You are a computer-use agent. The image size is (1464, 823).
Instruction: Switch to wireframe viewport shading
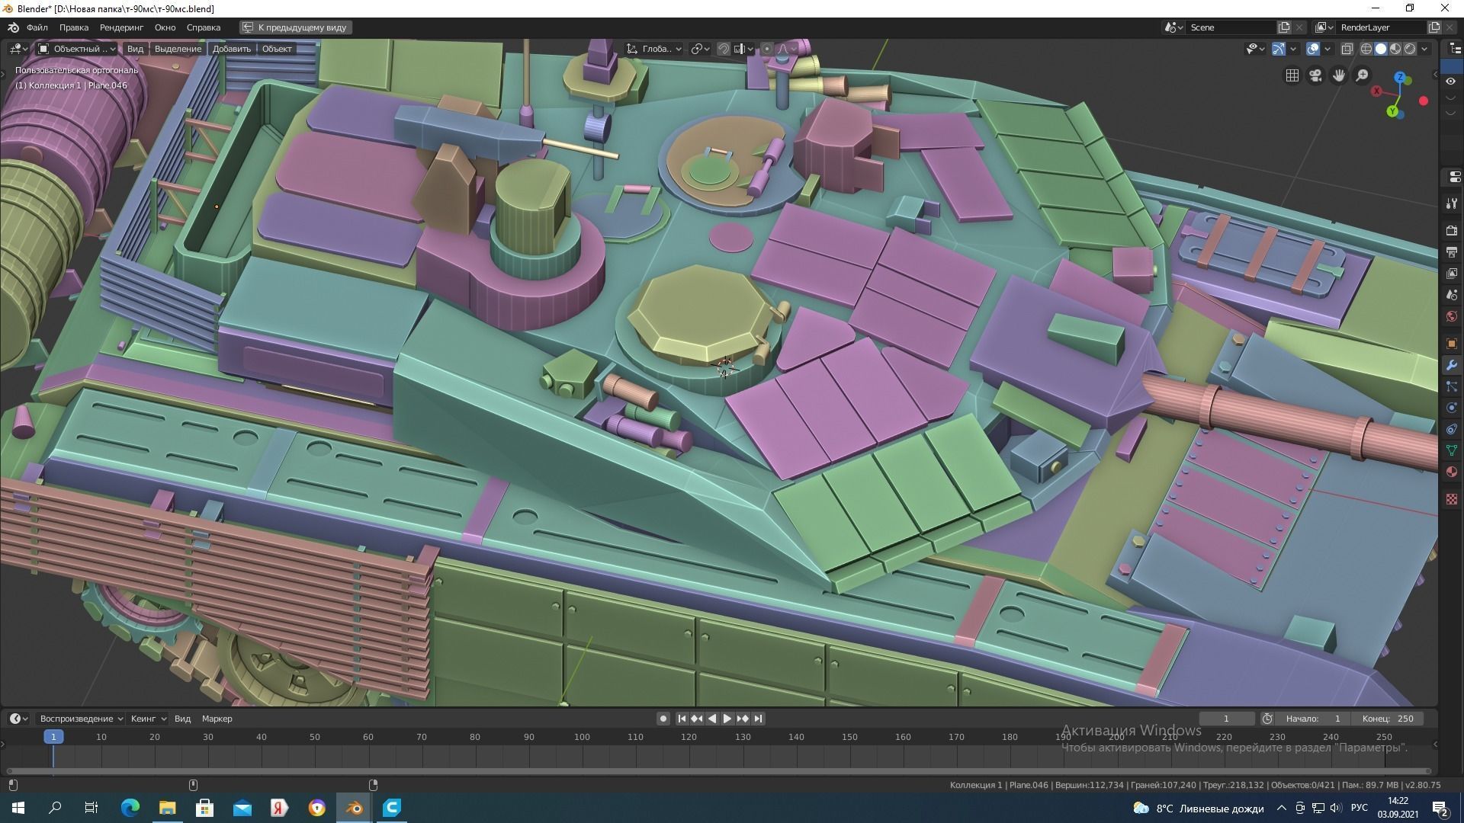1366,49
